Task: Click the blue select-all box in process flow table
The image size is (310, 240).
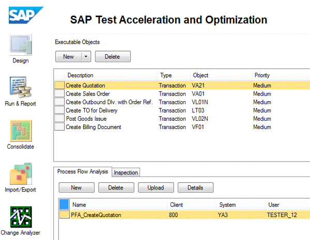Action: [64, 204]
